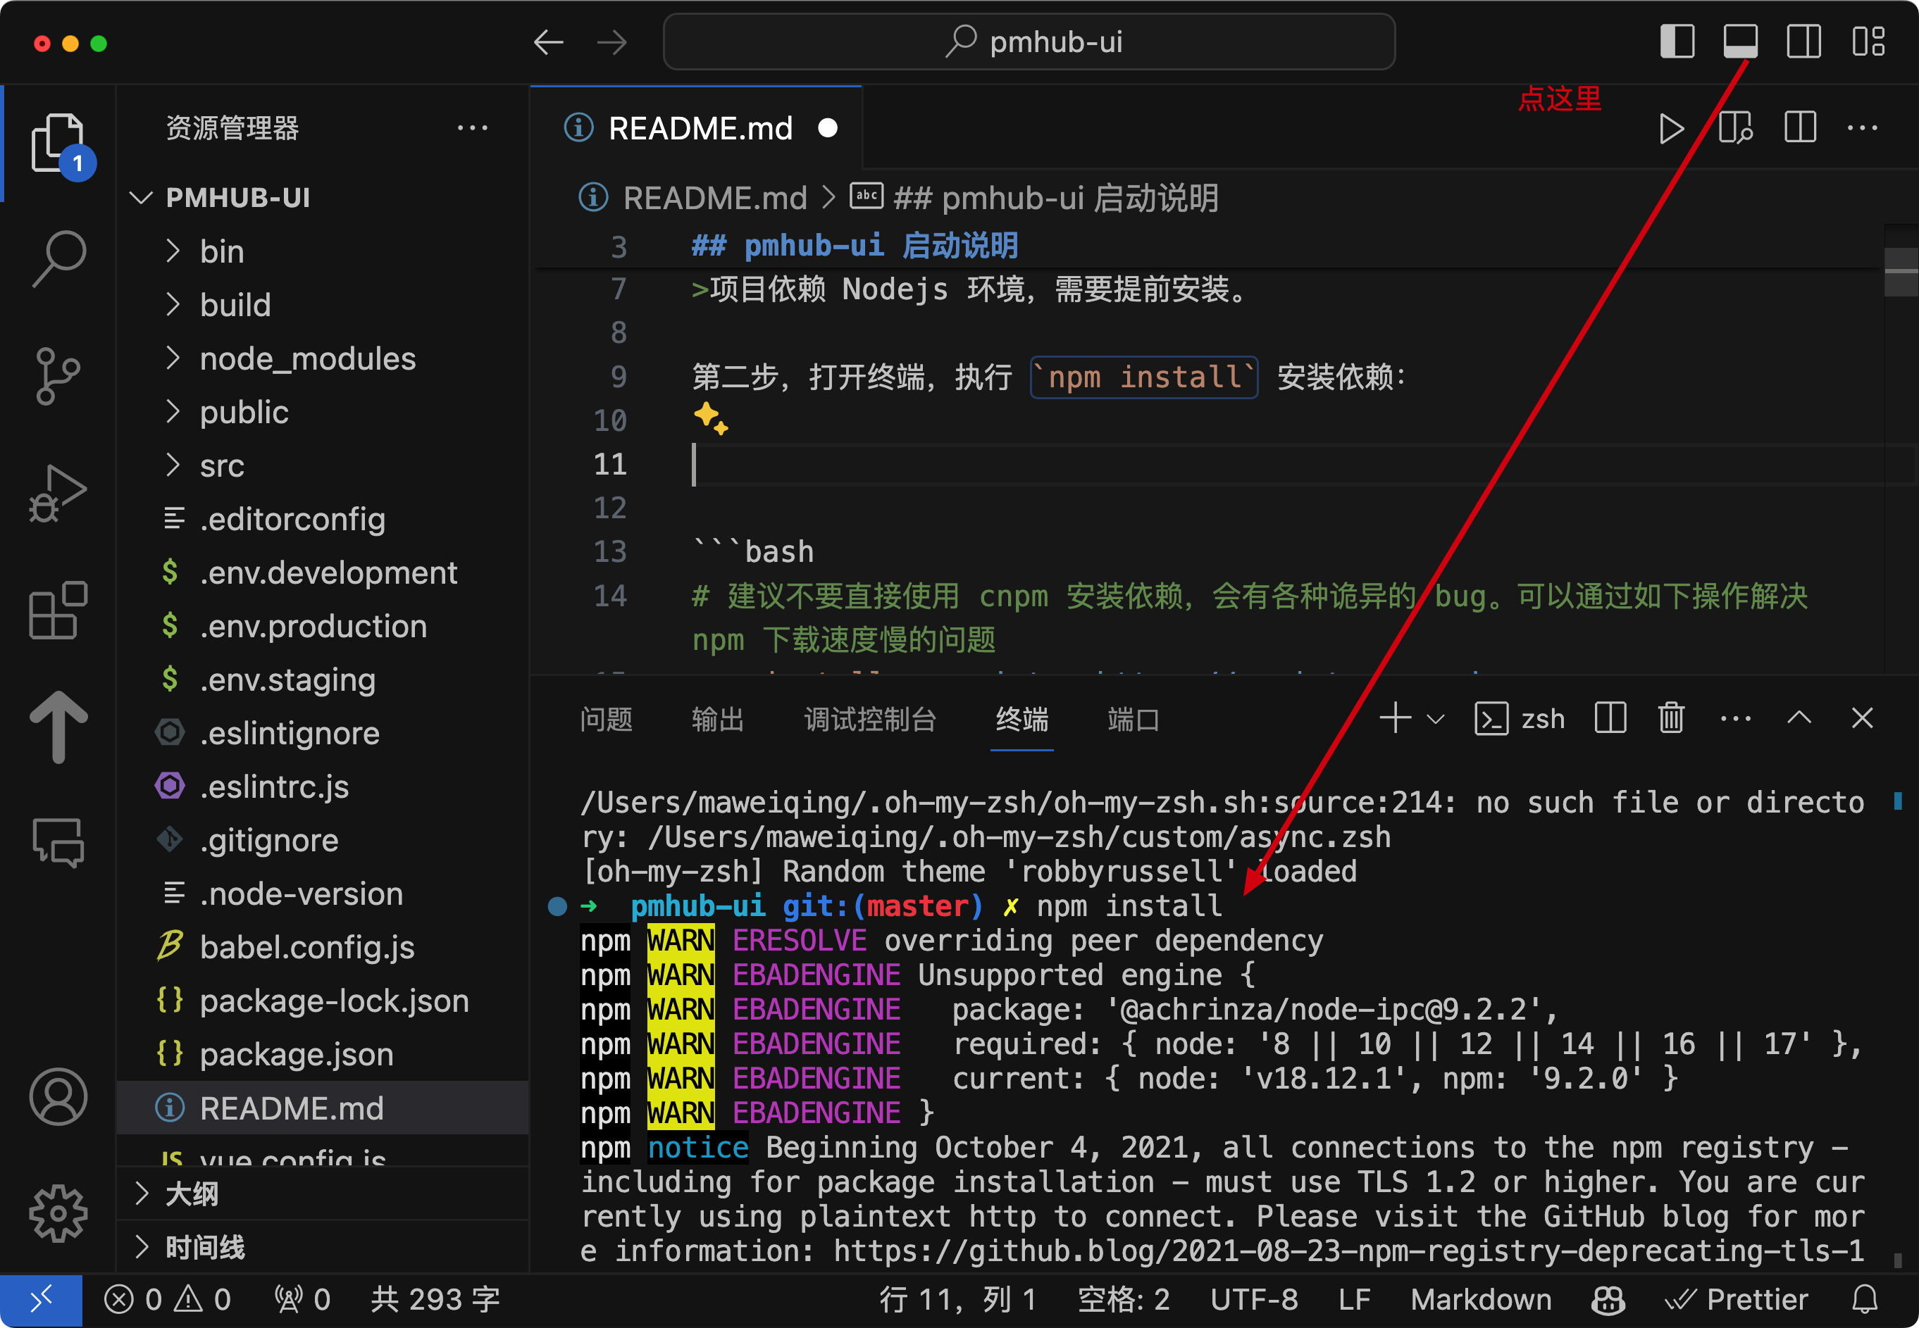1919x1328 pixels.
Task: Click the pmhub-ui command center search box
Action: (1029, 42)
